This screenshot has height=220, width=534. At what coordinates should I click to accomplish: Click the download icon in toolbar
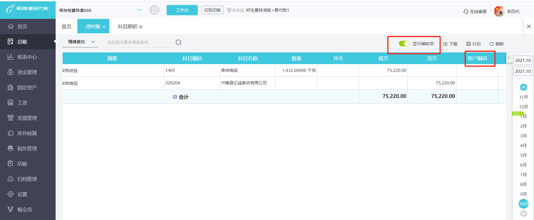(445, 44)
